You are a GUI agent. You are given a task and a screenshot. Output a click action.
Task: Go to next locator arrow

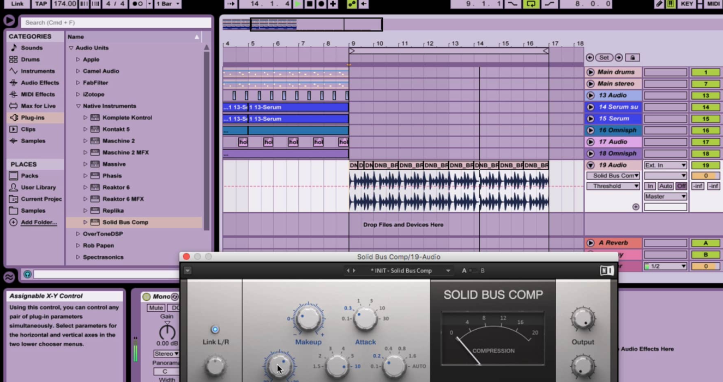619,58
